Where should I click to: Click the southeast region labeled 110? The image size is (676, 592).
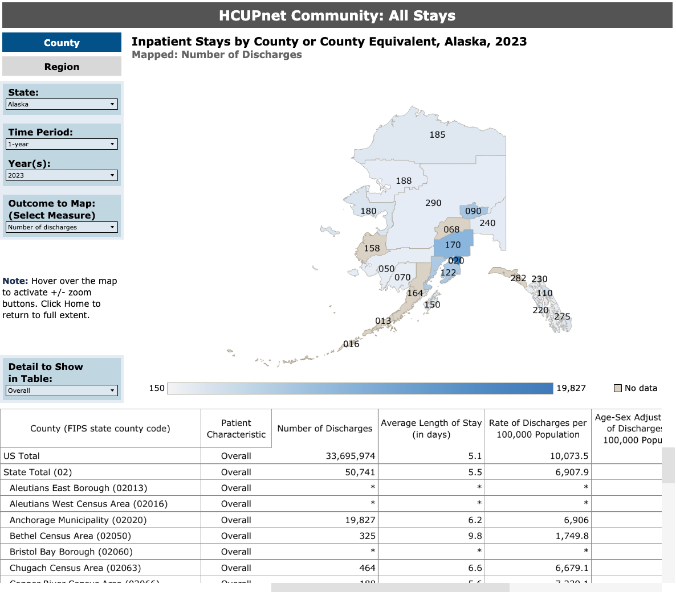[x=545, y=293]
